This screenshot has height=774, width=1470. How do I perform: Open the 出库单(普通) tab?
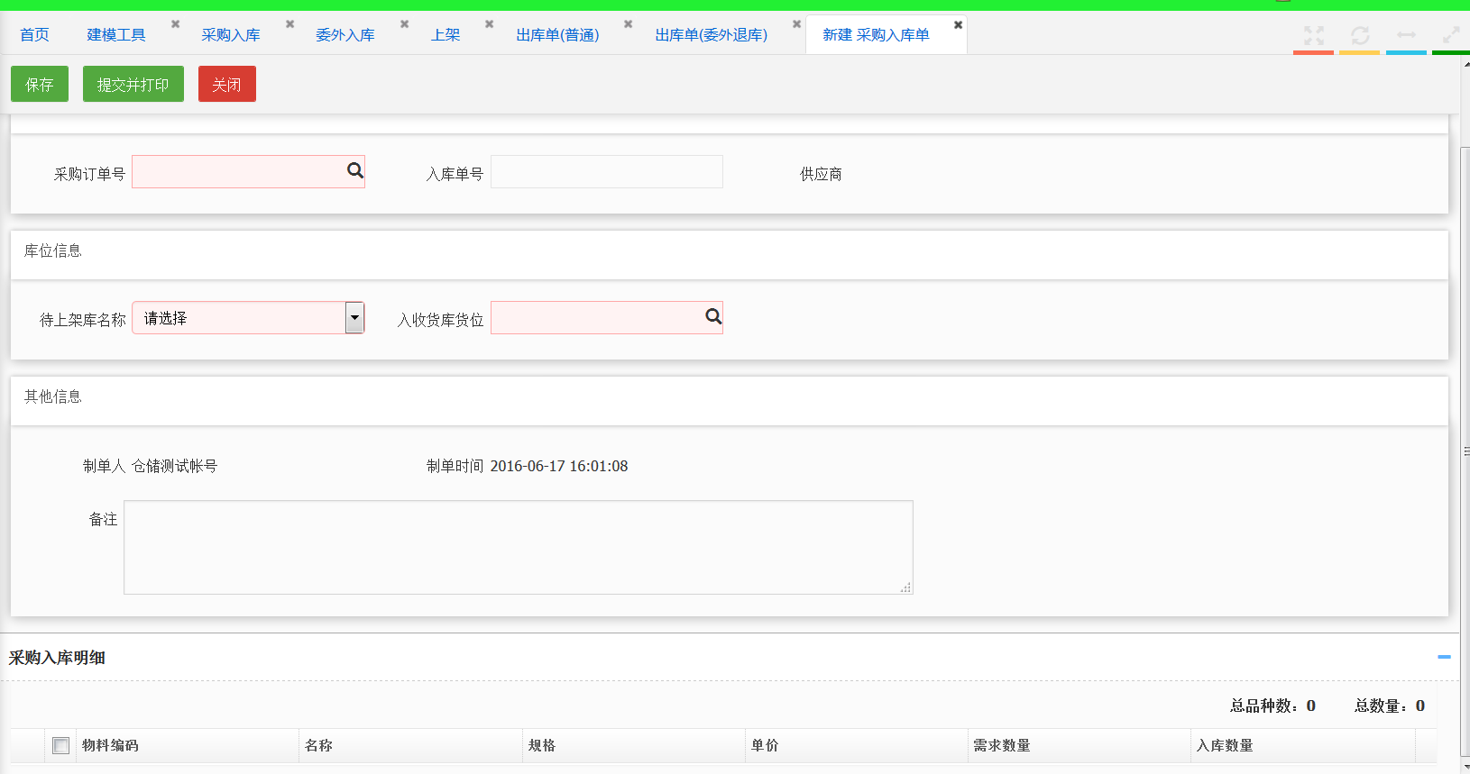point(557,35)
